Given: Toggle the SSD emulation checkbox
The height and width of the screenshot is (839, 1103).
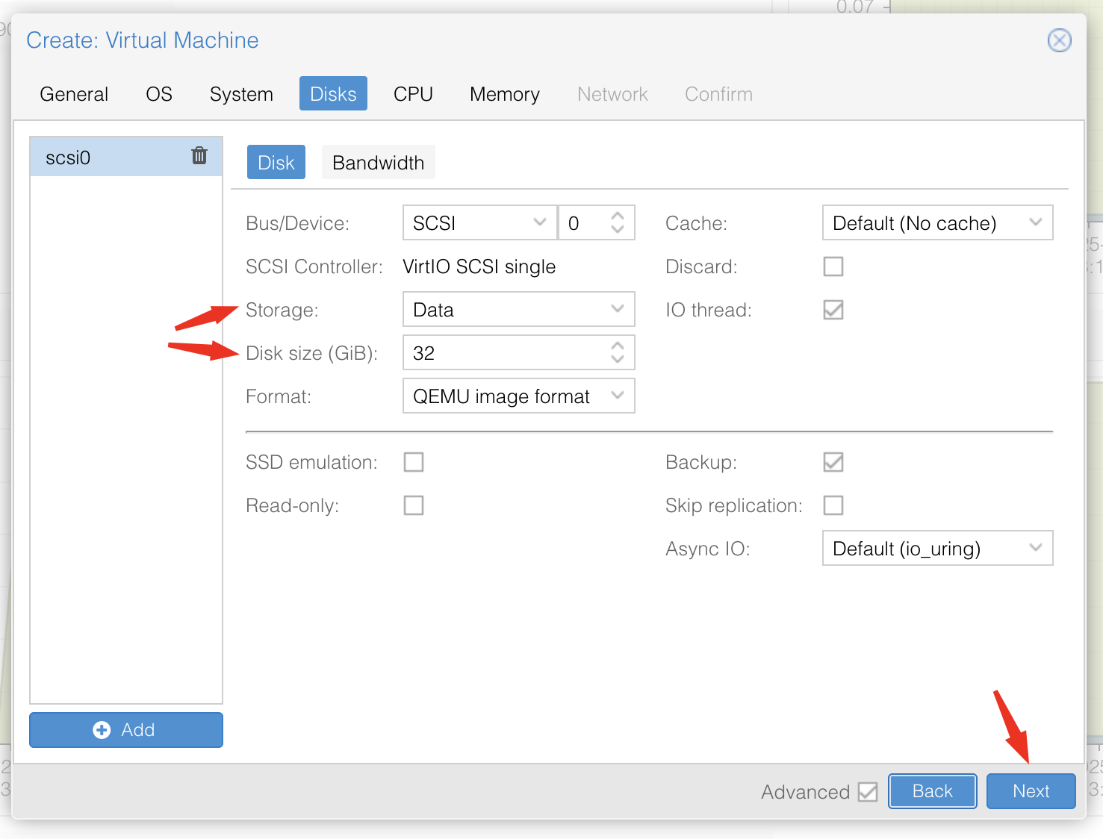Looking at the screenshot, I should [414, 462].
